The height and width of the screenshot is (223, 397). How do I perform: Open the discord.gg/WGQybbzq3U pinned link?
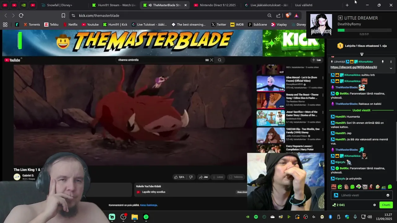coord(354,67)
